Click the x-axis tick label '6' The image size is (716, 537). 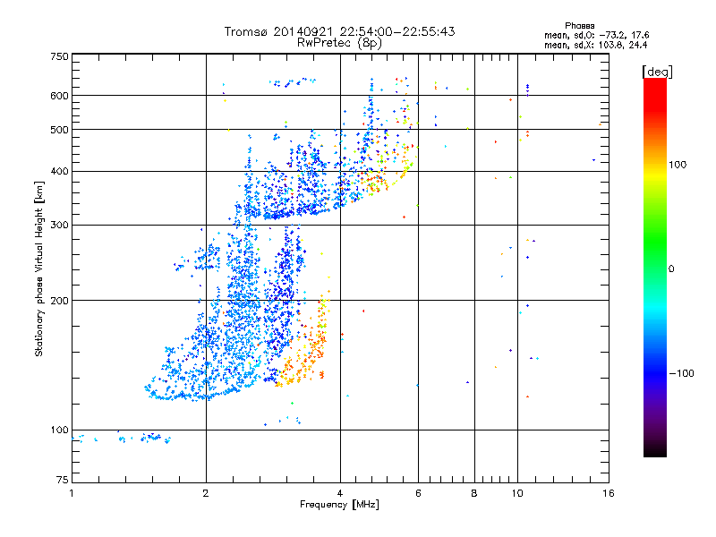418,493
